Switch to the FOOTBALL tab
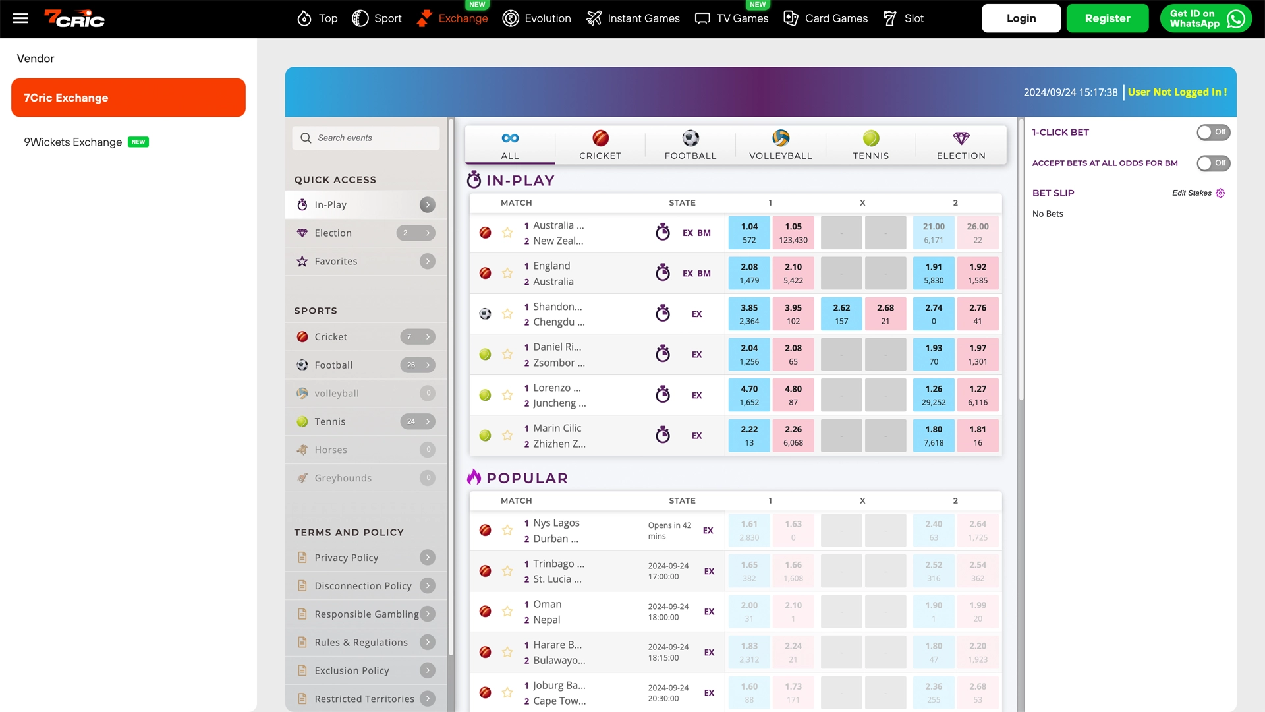 coord(690,145)
